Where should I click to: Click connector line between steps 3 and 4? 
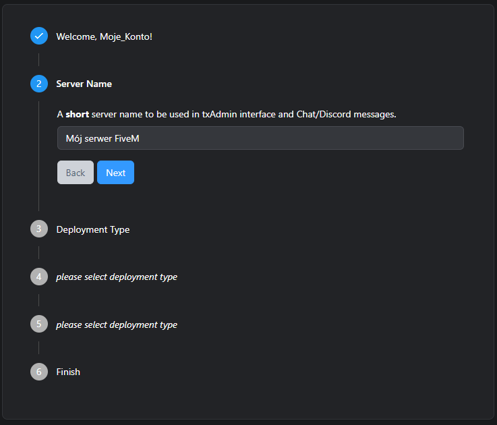click(x=39, y=253)
